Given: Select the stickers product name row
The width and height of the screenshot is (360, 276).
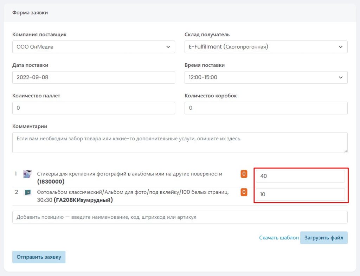Looking at the screenshot, I should coord(129,174).
